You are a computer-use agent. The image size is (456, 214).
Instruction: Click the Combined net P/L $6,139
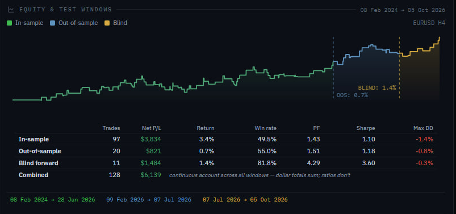151,175
